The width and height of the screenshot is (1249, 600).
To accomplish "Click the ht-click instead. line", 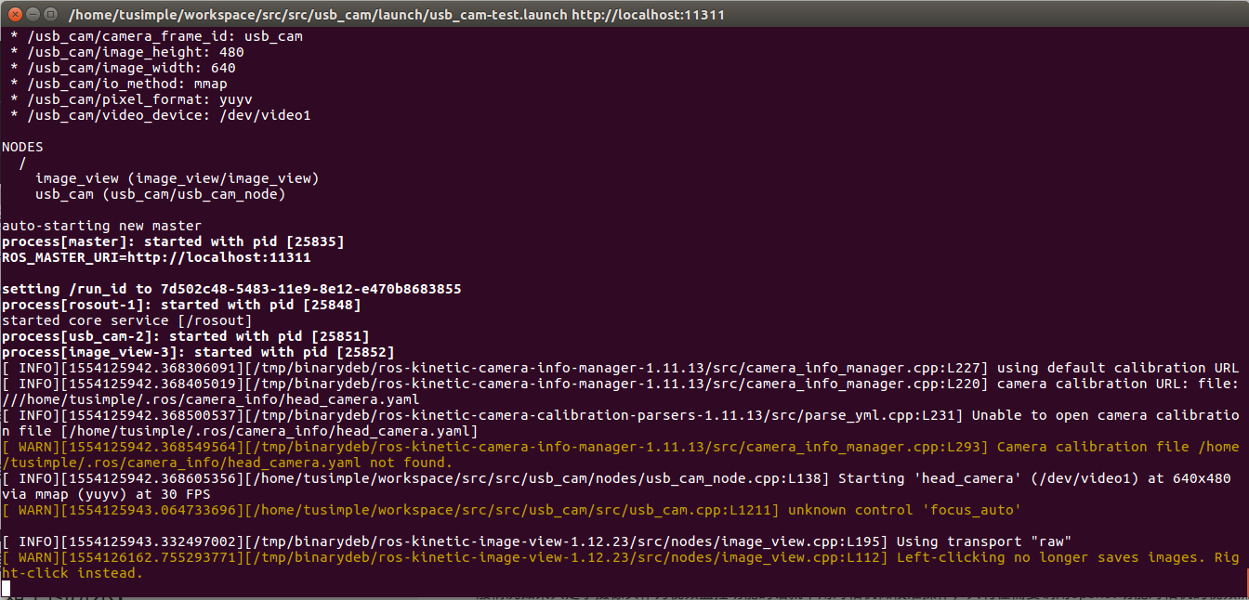I will tap(72, 573).
